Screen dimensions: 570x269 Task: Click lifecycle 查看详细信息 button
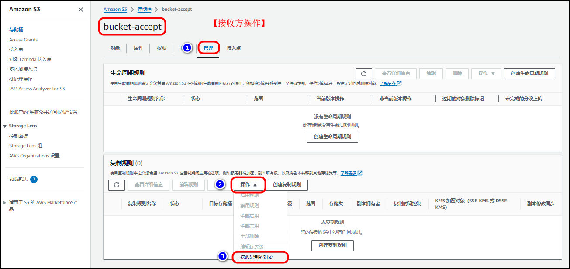click(x=396, y=74)
